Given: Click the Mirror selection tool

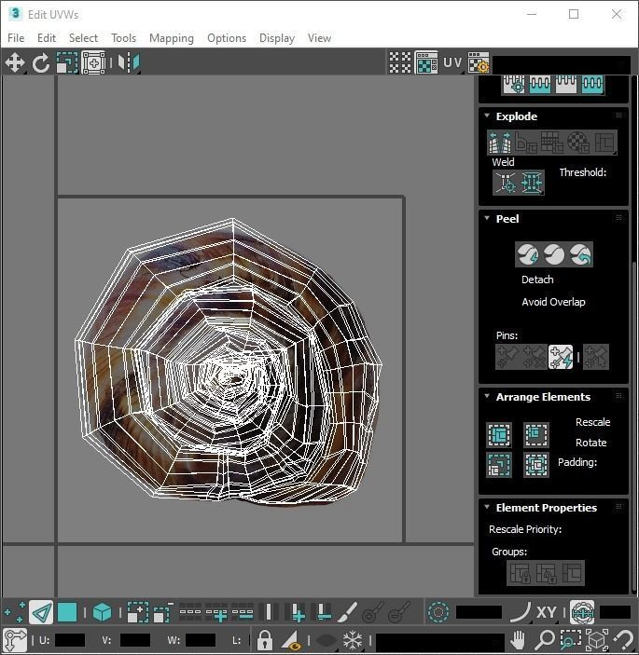Looking at the screenshot, I should pos(129,63).
